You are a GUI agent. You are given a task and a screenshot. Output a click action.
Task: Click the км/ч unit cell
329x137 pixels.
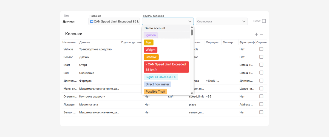tap(171, 96)
